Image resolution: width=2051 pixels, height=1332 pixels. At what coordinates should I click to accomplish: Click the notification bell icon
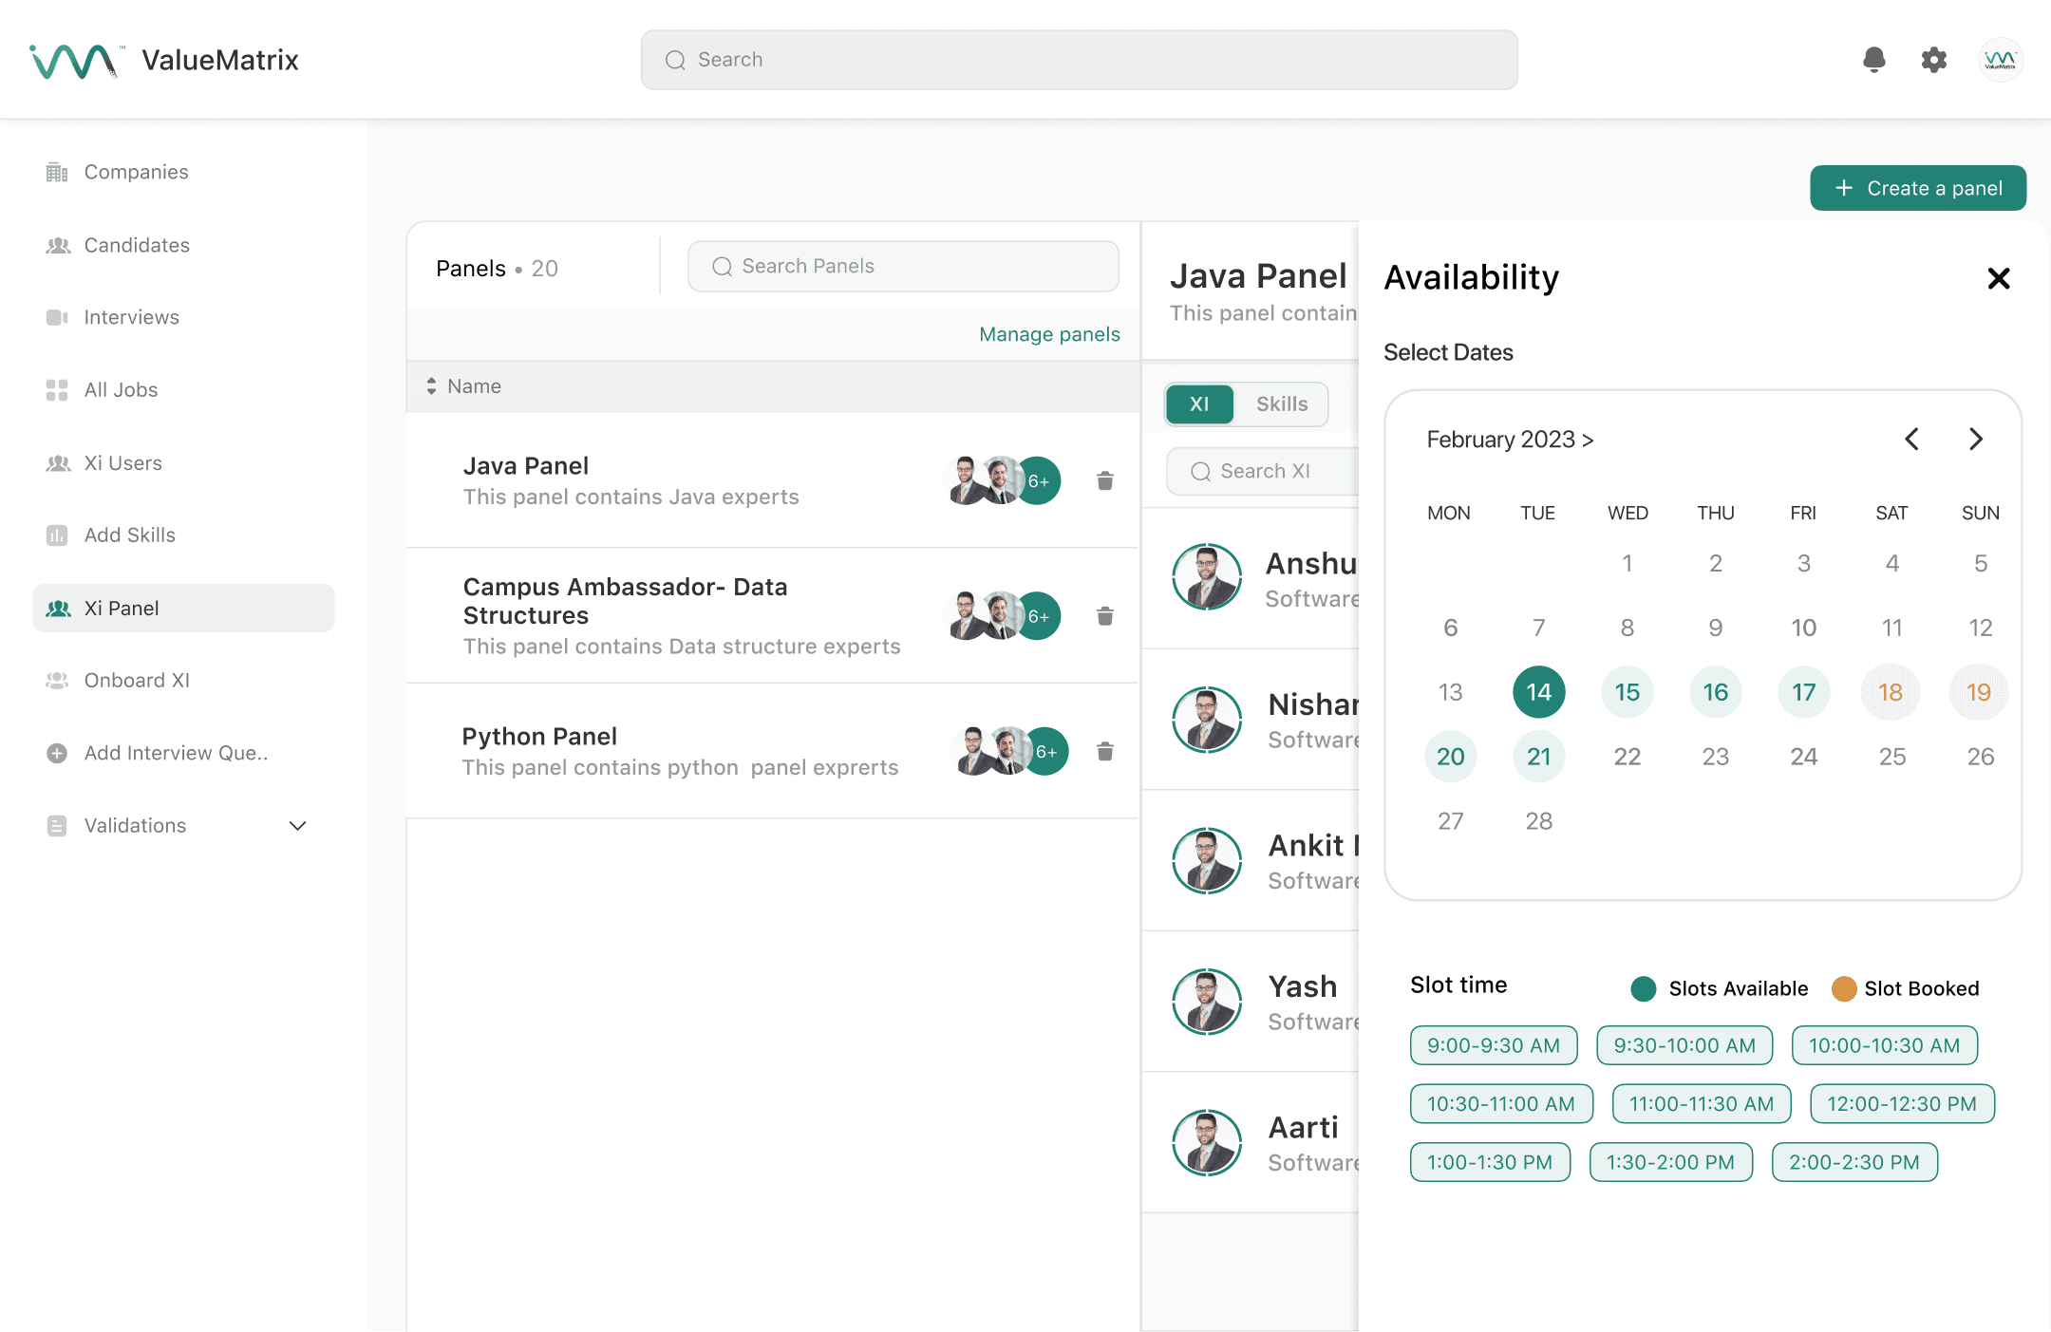[1873, 60]
